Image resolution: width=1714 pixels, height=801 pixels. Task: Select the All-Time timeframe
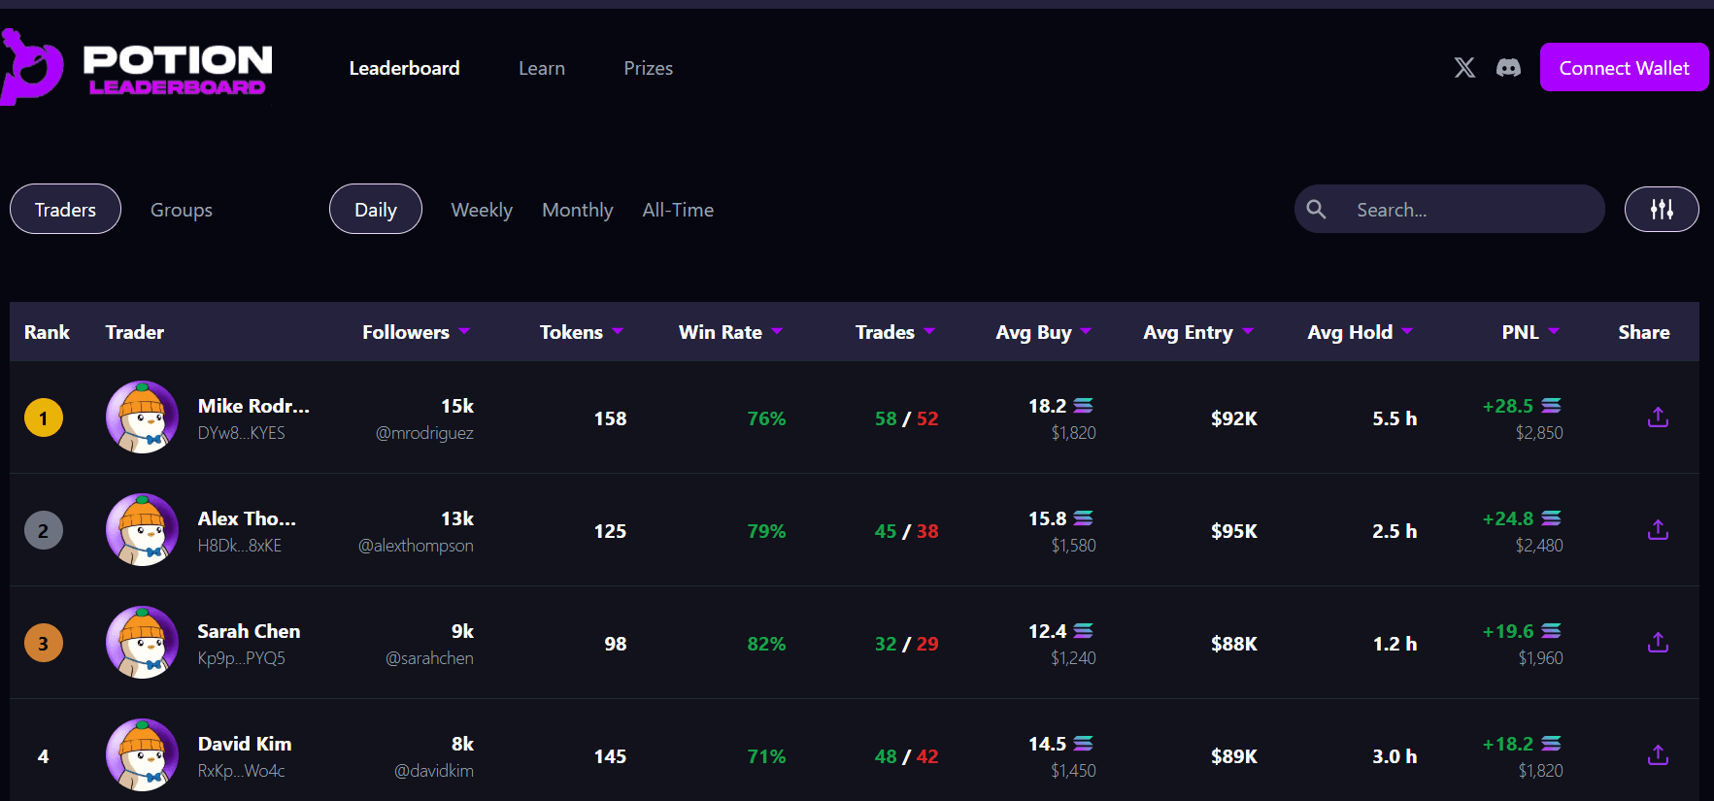coord(678,210)
